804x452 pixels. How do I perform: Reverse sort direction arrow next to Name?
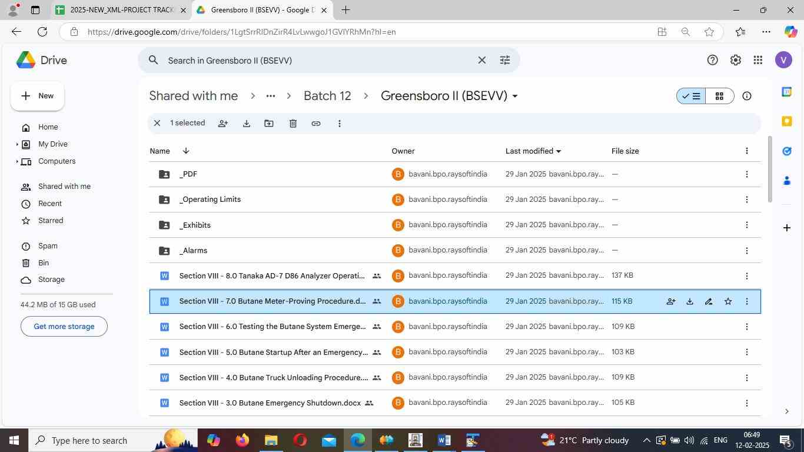pyautogui.click(x=186, y=151)
